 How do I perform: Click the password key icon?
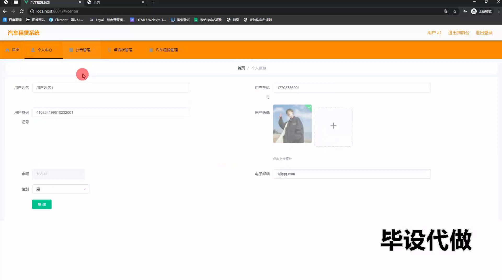click(465, 11)
